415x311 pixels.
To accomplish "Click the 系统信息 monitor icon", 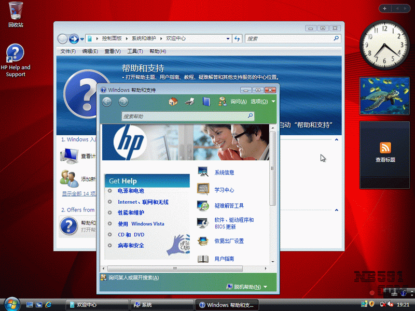I will click(x=203, y=172).
